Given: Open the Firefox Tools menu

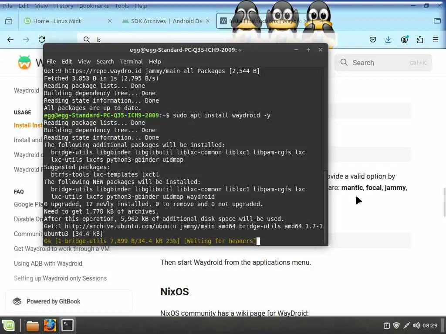Looking at the screenshot, I should pyautogui.click(x=122, y=6).
